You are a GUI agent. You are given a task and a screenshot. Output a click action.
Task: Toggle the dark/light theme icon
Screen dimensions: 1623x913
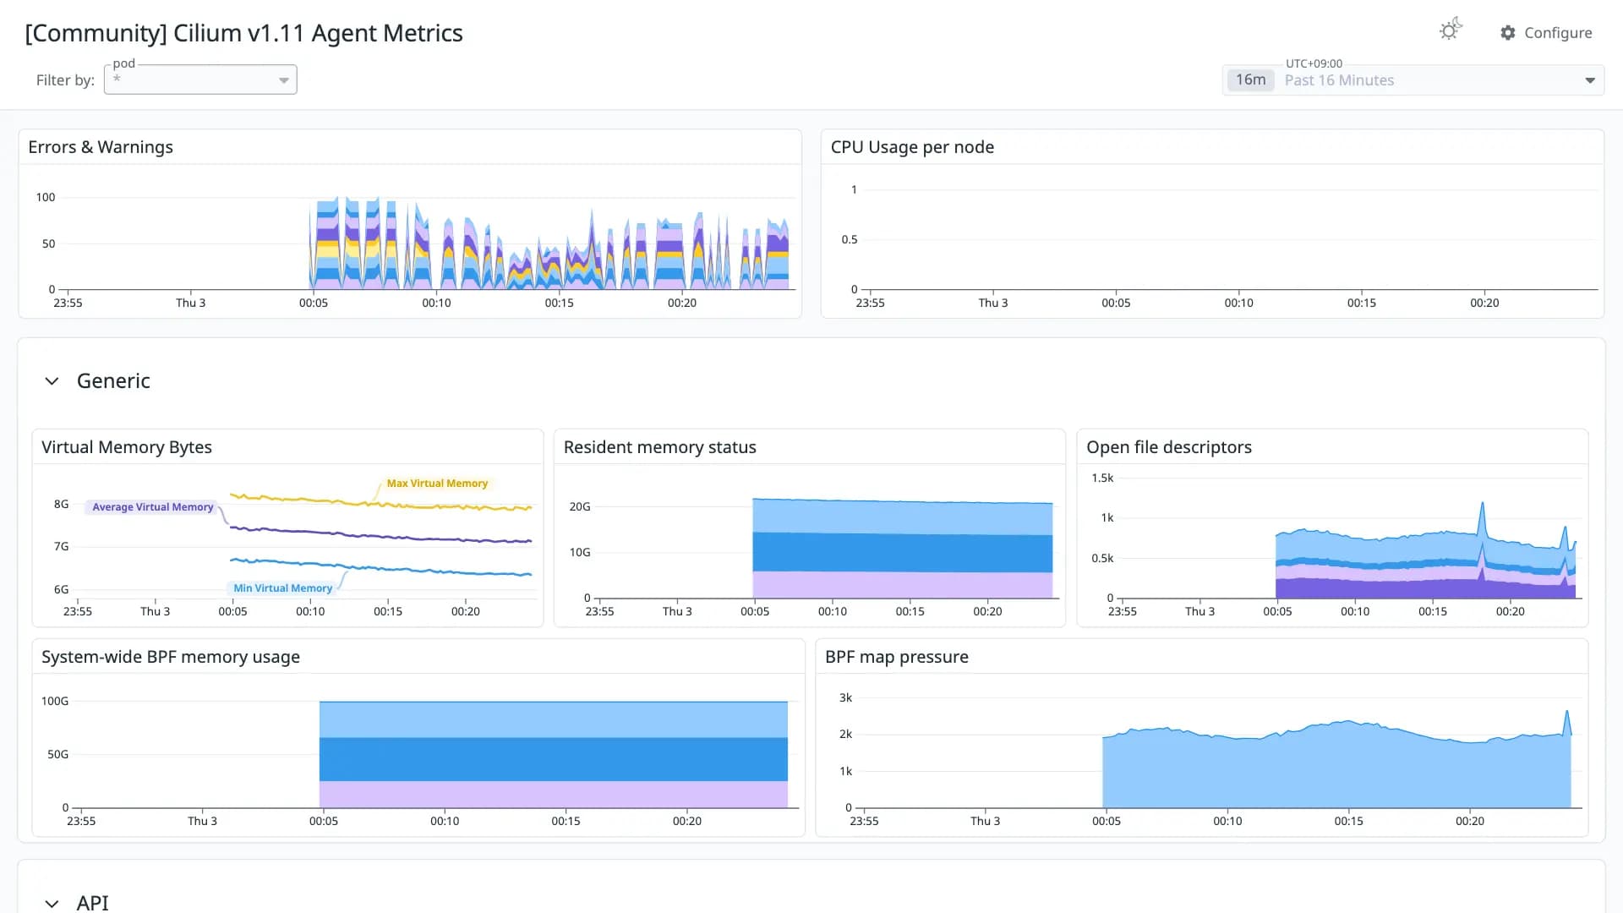click(x=1451, y=30)
